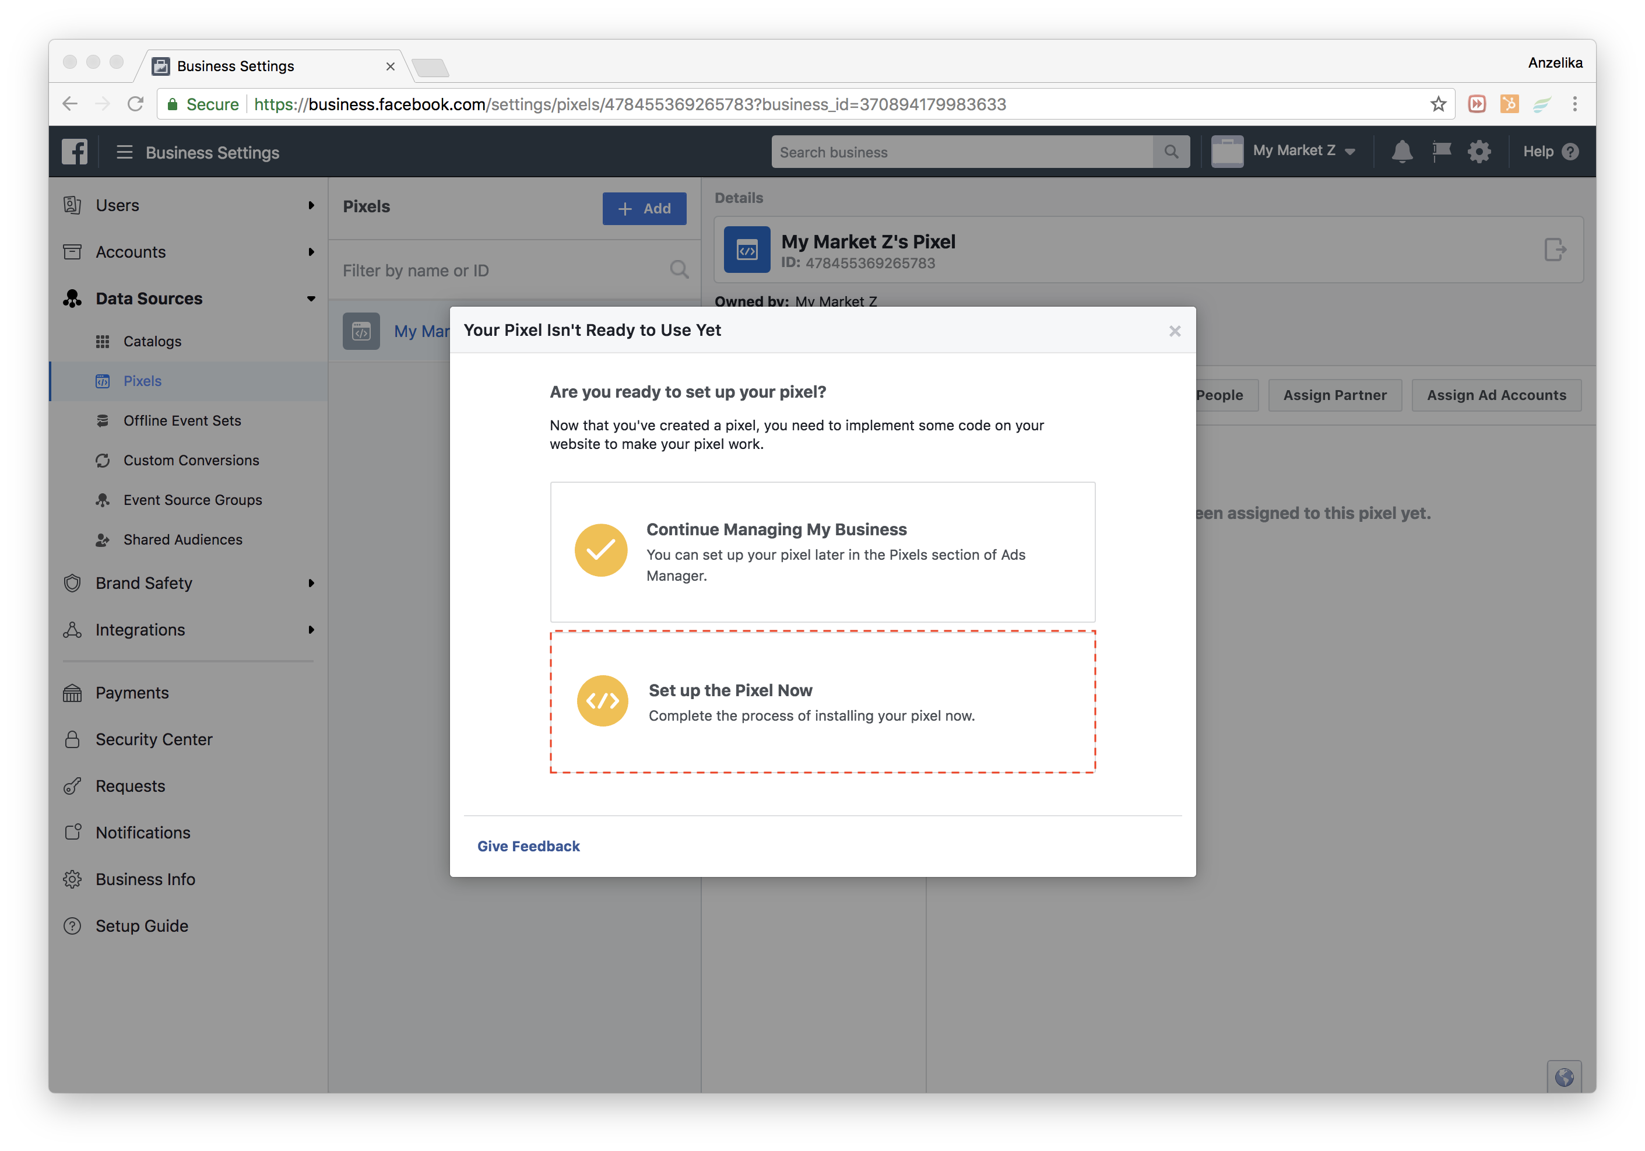
Task: Open the gear settings icon in the header
Action: pyautogui.click(x=1479, y=152)
